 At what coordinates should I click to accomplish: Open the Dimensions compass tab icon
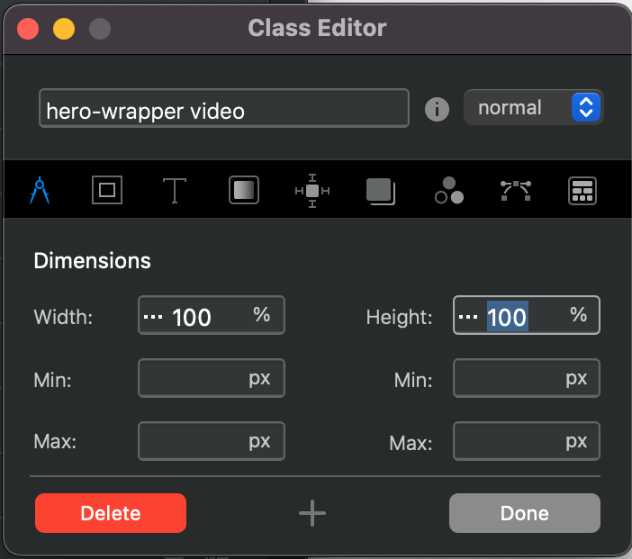(39, 191)
